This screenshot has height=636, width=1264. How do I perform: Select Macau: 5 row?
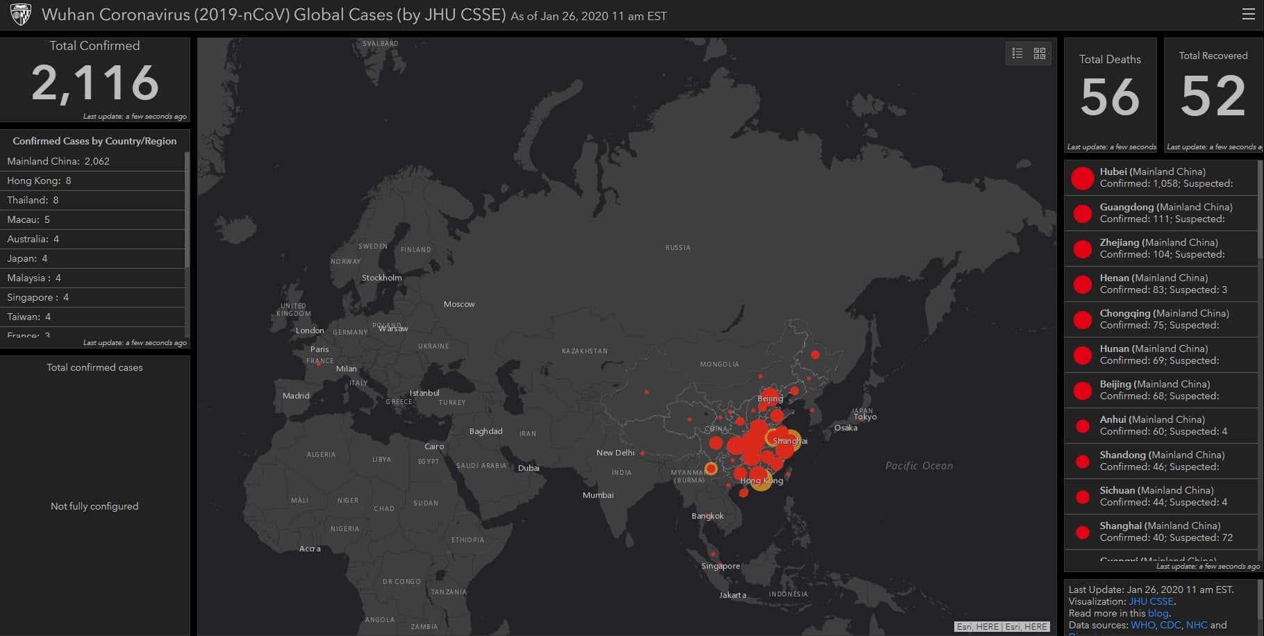coord(92,219)
